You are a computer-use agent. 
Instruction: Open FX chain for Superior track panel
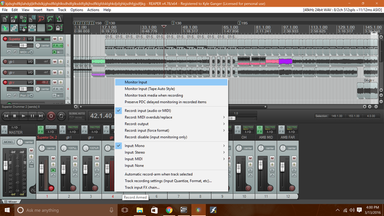click(56, 46)
